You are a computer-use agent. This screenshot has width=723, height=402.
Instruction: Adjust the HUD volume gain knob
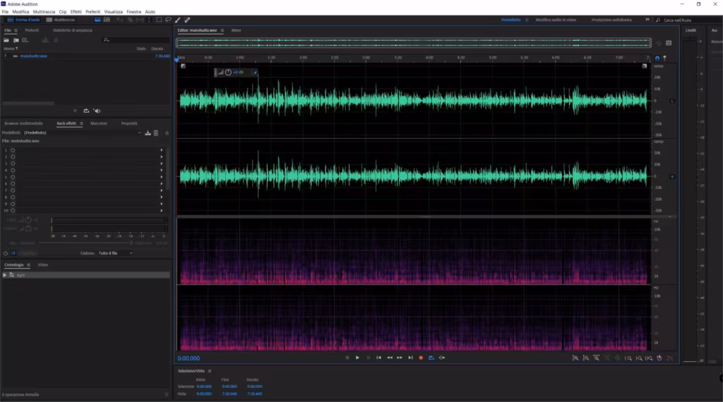228,73
